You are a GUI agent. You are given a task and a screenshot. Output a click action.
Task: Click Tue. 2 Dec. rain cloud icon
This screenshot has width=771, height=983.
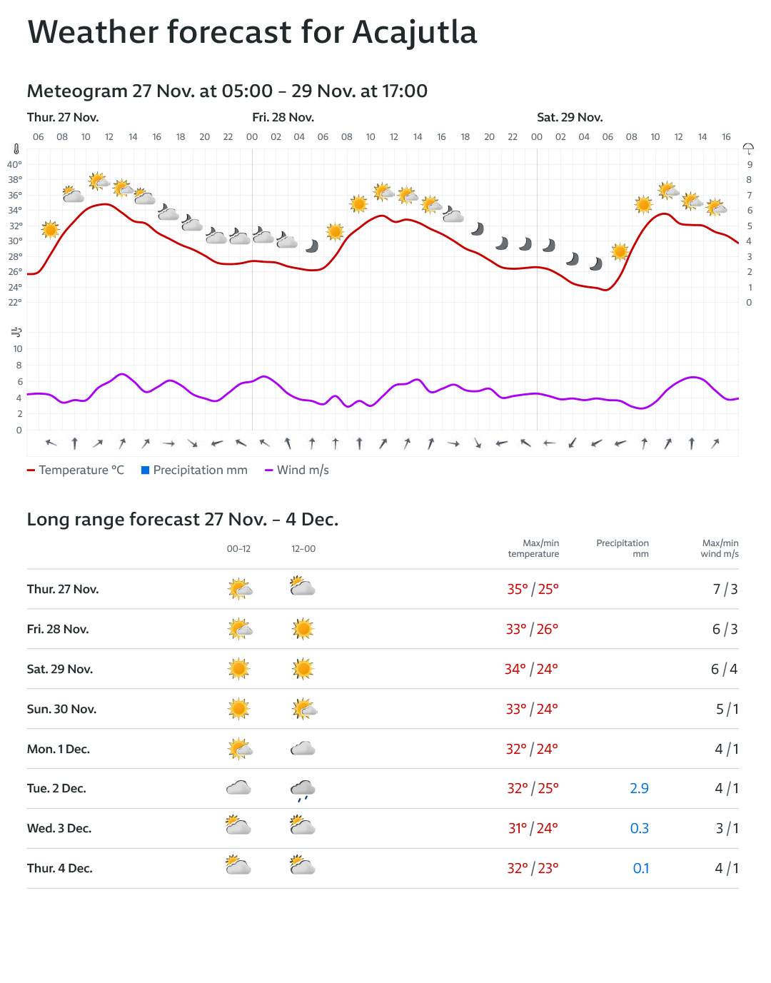click(x=303, y=789)
